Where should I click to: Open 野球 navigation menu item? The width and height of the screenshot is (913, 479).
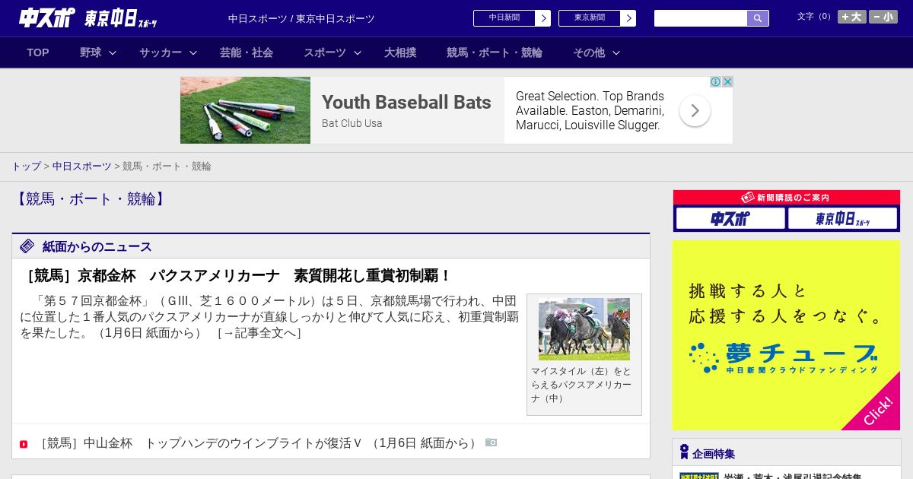pyautogui.click(x=91, y=52)
